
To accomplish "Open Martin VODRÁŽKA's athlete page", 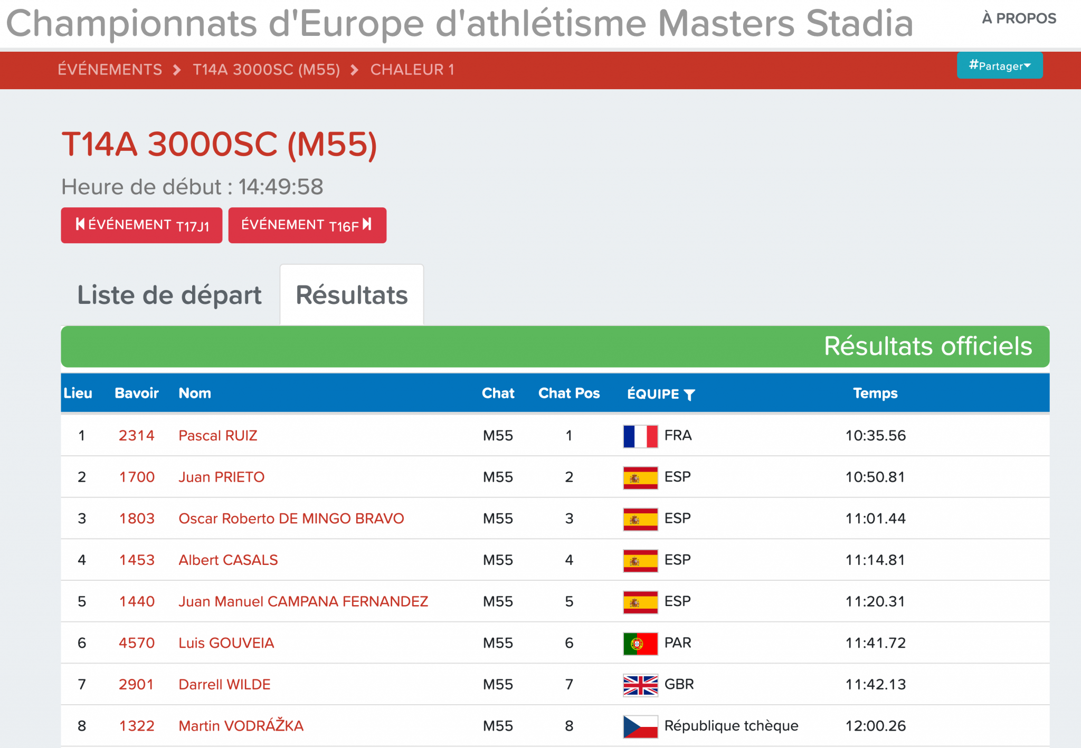I will point(241,726).
